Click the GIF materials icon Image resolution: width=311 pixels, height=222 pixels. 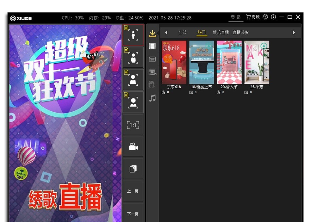152,59
